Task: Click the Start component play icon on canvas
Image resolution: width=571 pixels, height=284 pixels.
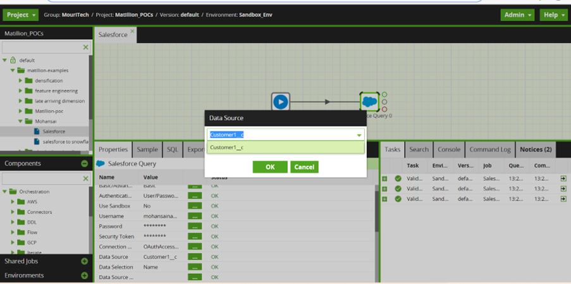Action: [280, 102]
